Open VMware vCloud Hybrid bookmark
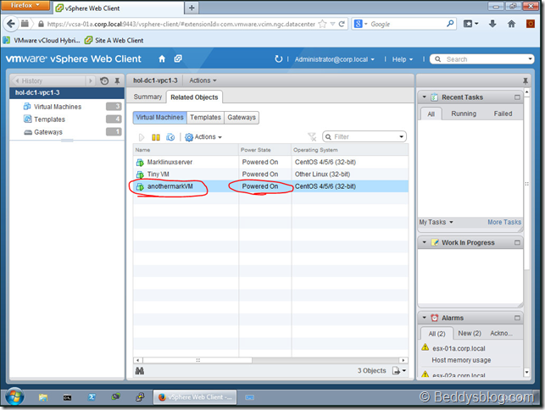This screenshot has height=410, width=545. point(42,41)
